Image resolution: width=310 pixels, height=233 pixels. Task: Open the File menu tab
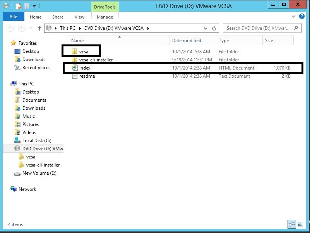click(13, 17)
